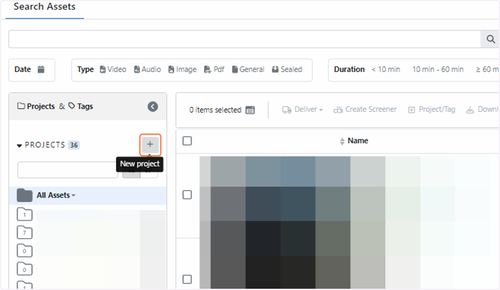Open the Deliver dropdown menu
The image size is (500, 290).
pos(303,110)
